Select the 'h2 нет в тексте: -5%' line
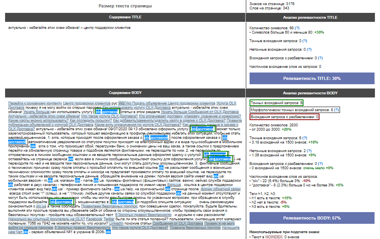 click(268, 202)
